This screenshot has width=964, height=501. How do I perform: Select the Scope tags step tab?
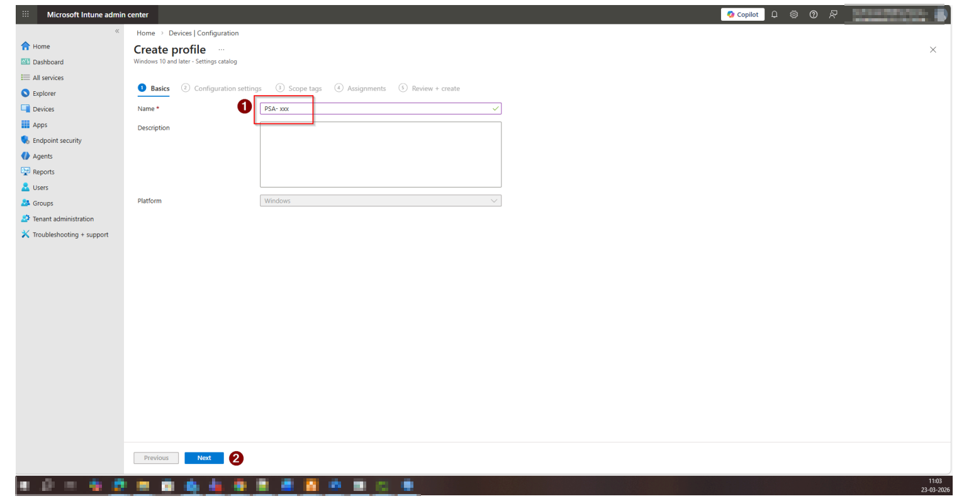(299, 89)
